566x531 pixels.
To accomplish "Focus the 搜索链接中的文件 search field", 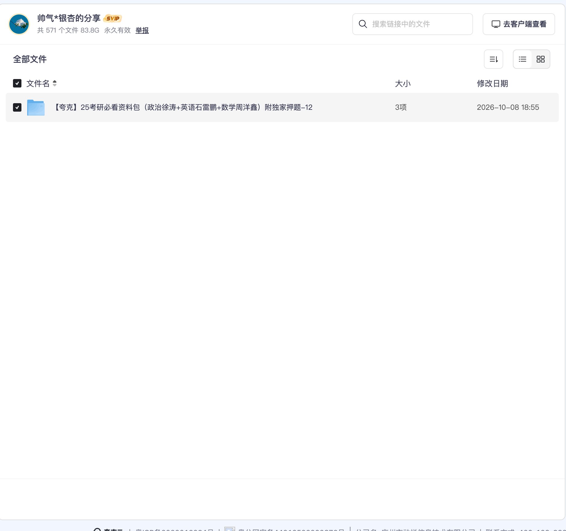I will 412,24.
